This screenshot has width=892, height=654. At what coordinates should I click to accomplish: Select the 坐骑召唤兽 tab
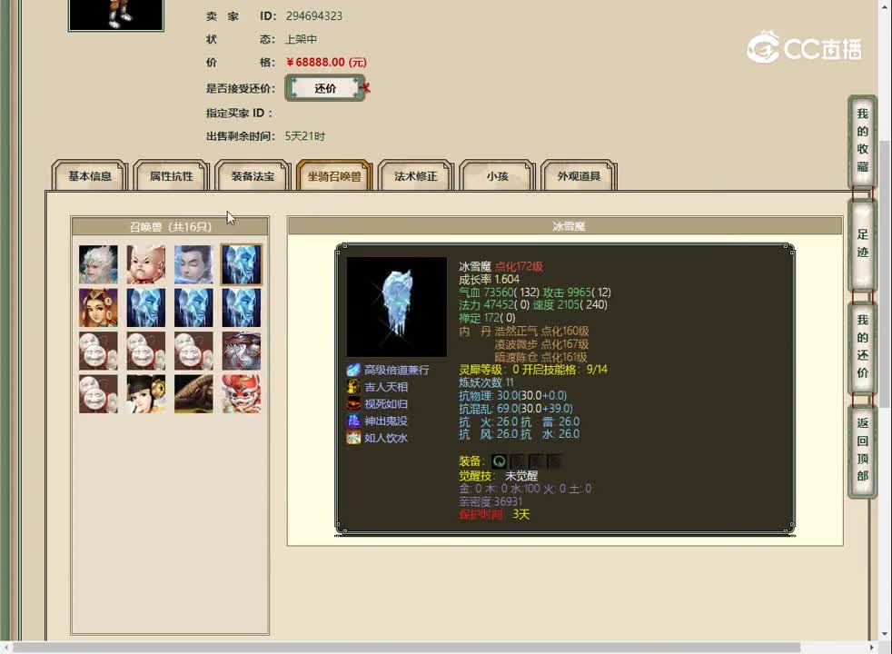pos(334,175)
